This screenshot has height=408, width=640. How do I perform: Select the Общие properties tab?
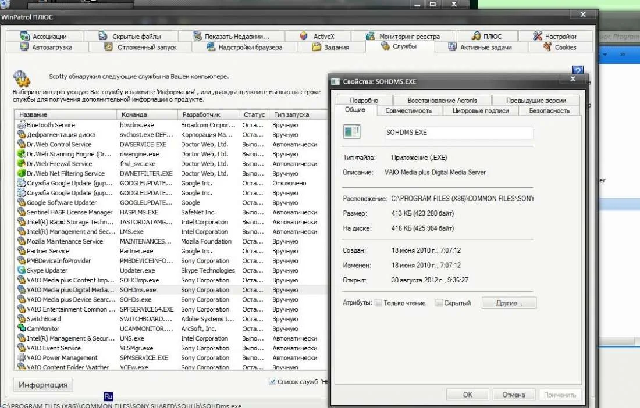(355, 110)
